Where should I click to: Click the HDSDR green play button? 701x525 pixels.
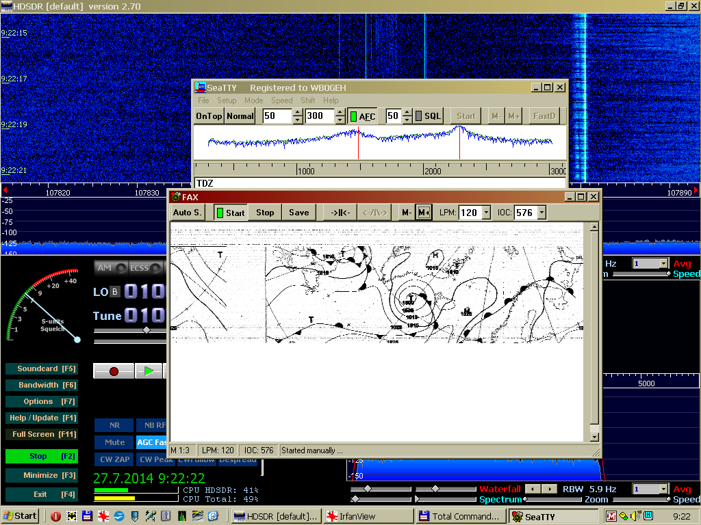point(149,371)
